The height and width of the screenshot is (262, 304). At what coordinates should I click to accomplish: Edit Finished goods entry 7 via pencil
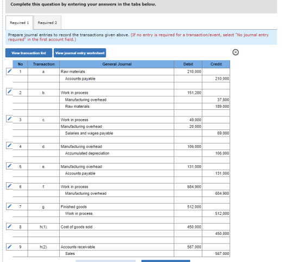click(9, 206)
